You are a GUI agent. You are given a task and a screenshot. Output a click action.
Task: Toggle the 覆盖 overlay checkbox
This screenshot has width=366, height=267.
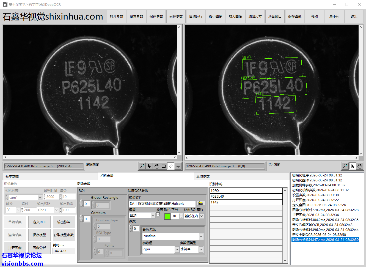point(158,214)
